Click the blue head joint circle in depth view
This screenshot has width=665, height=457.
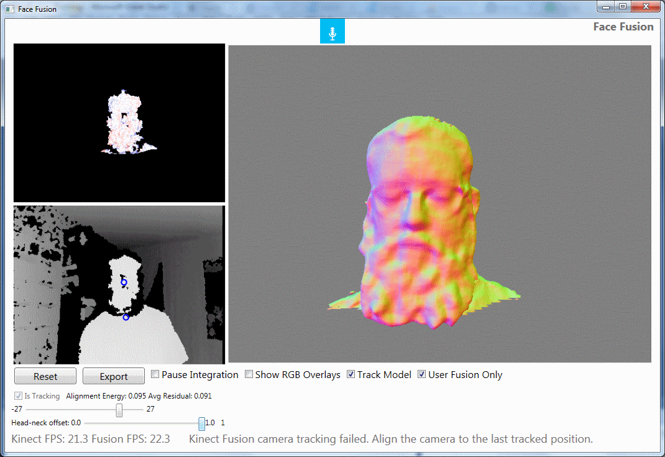[124, 282]
